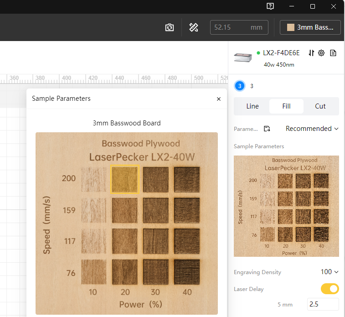Click the 40w 450nm laser label
345x317 pixels.
click(x=279, y=65)
